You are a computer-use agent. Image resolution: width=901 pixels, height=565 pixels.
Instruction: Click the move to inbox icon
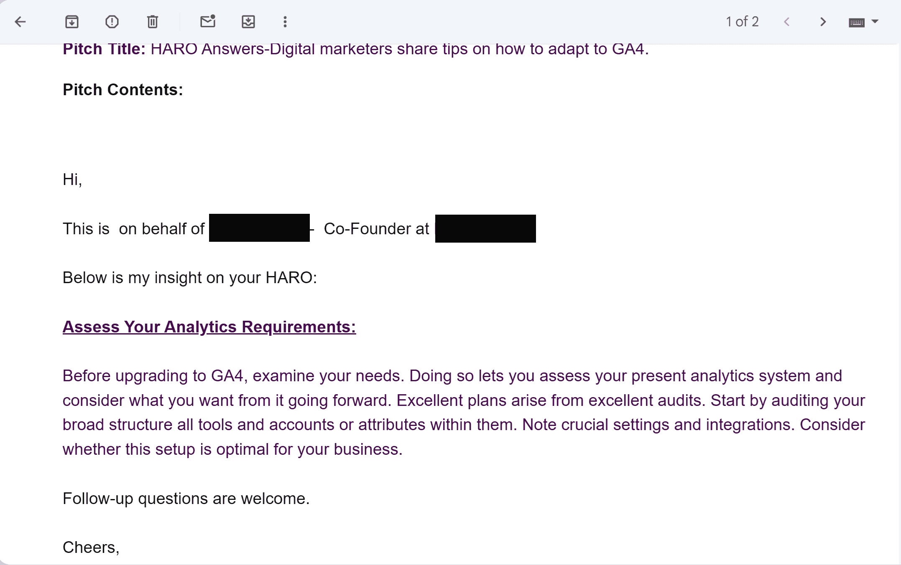pyautogui.click(x=248, y=22)
